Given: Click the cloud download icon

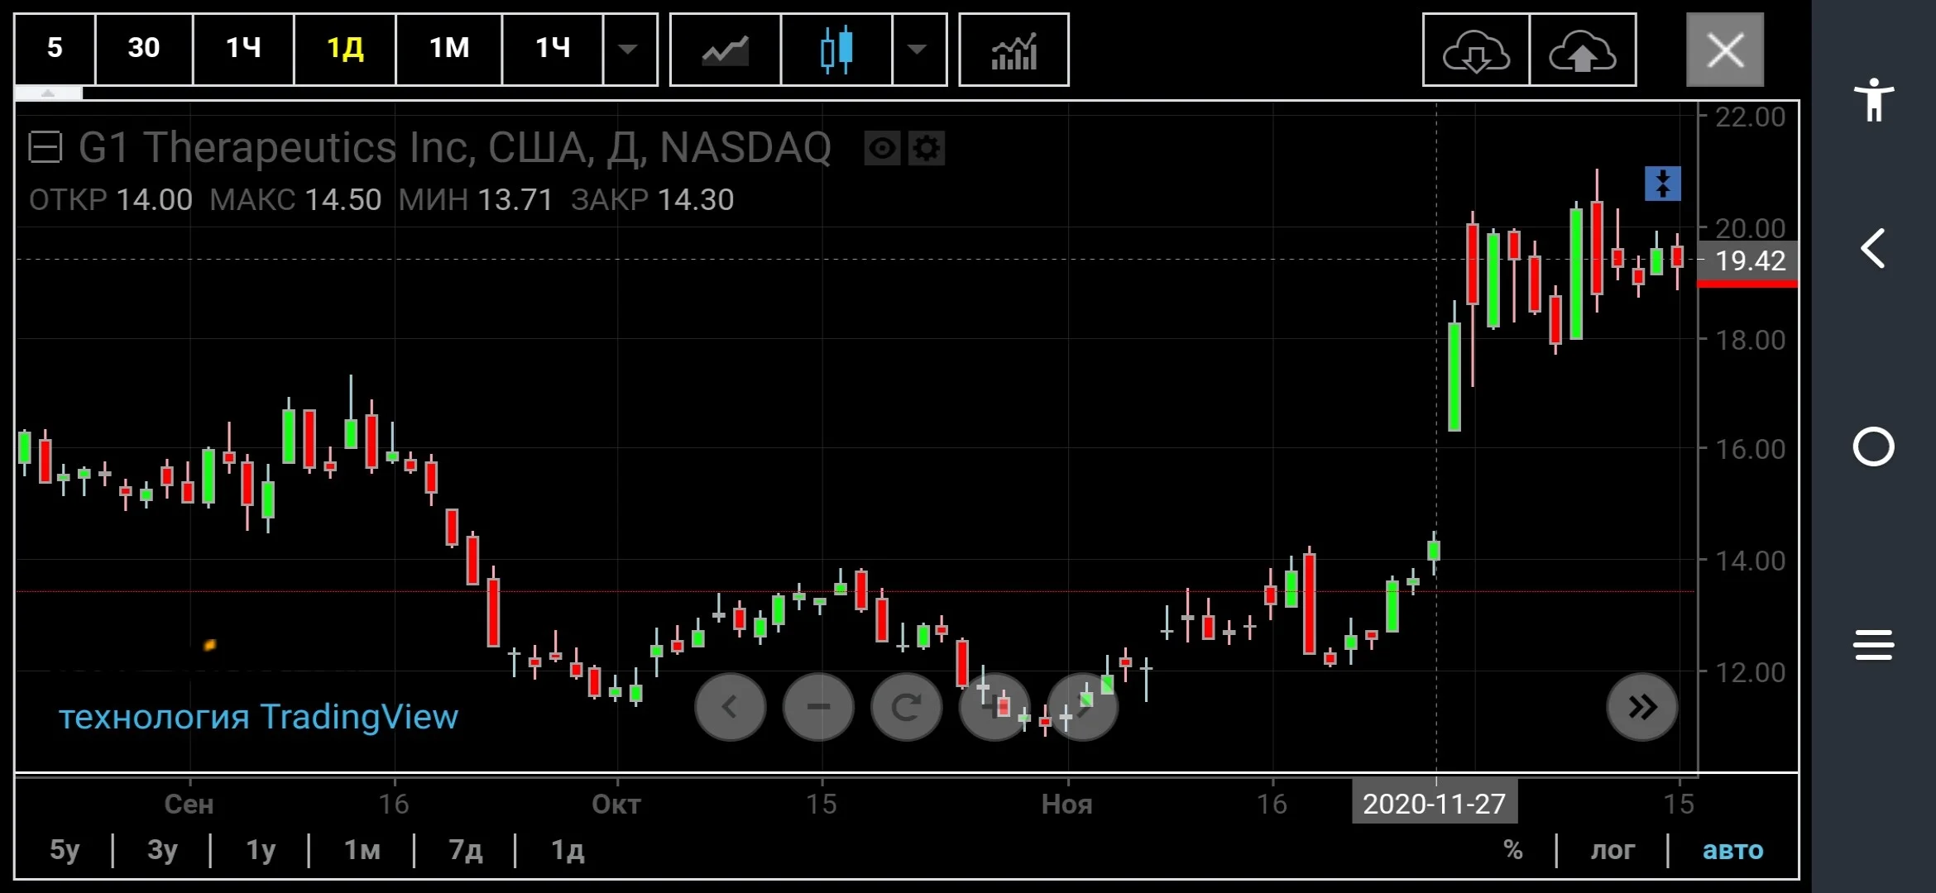Looking at the screenshot, I should pos(1476,50).
